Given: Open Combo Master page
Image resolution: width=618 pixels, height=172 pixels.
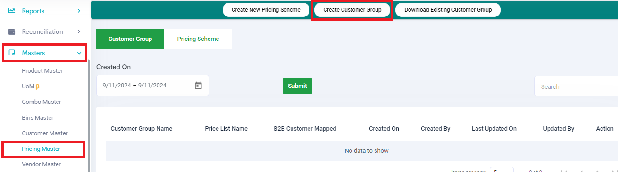Looking at the screenshot, I should 42,102.
